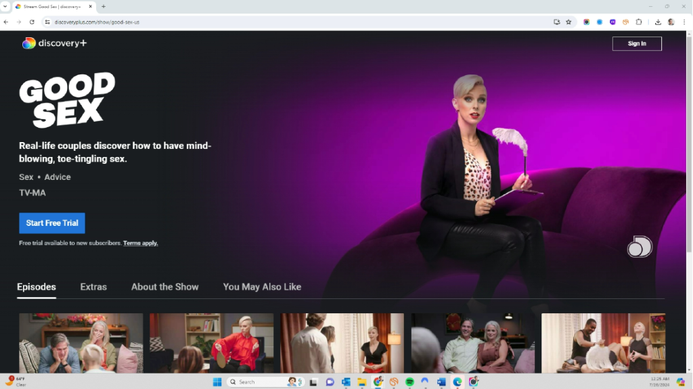Open the site information icon in address bar
The height and width of the screenshot is (389, 693).
[x=47, y=22]
